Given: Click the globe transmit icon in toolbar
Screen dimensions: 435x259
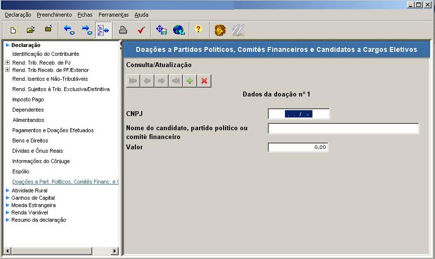Looking at the screenshot, I should [x=179, y=30].
